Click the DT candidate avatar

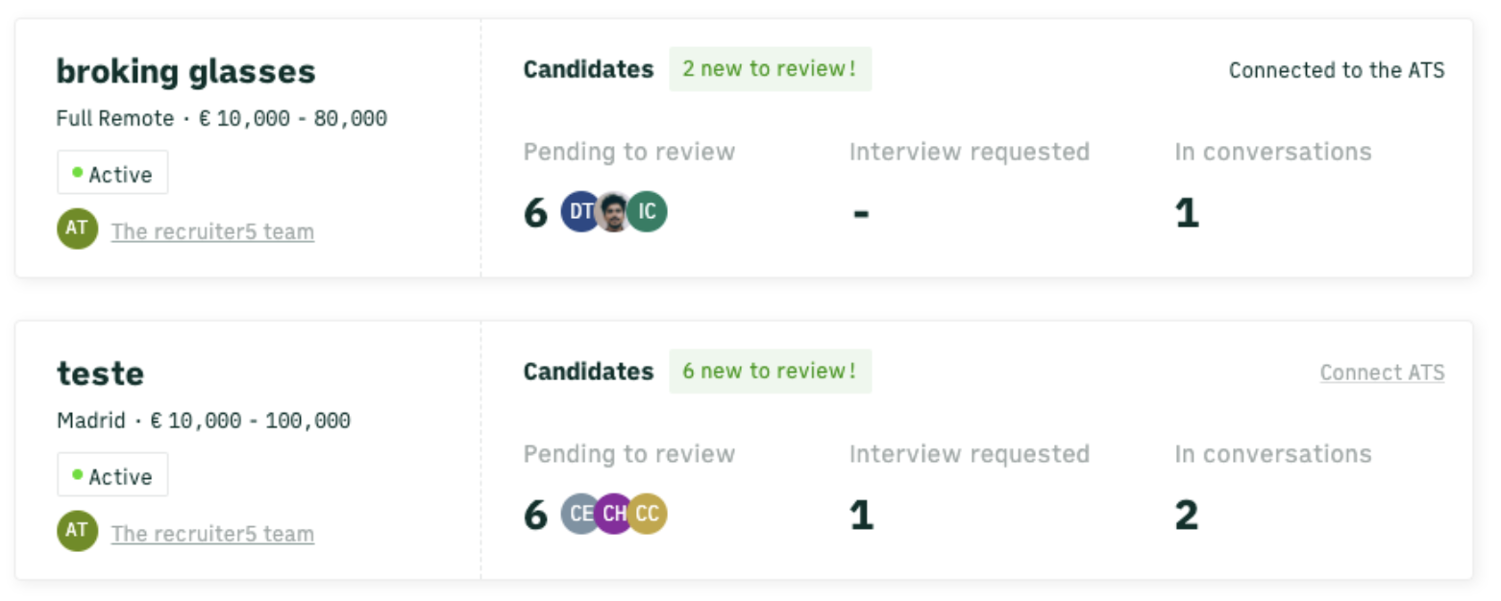pos(578,212)
